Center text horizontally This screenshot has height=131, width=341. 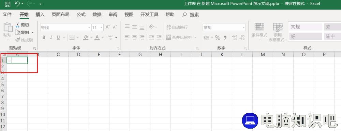[135, 37]
